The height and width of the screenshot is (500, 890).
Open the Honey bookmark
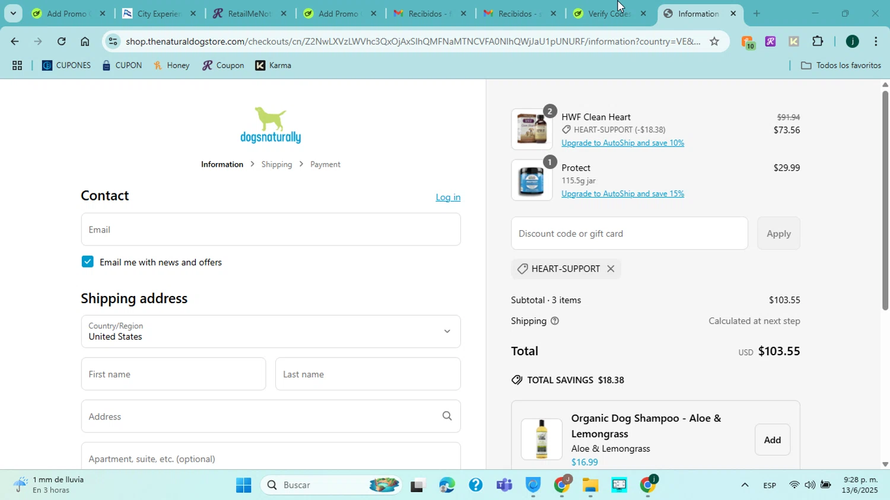point(171,65)
